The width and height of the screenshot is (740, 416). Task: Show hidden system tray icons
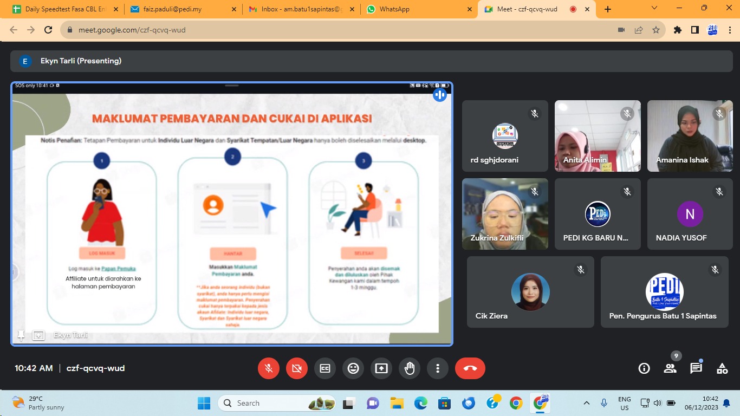click(587, 403)
